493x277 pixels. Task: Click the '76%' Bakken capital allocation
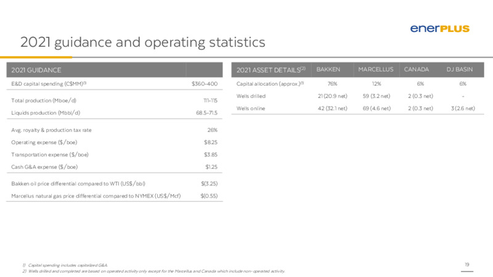[x=332, y=84]
